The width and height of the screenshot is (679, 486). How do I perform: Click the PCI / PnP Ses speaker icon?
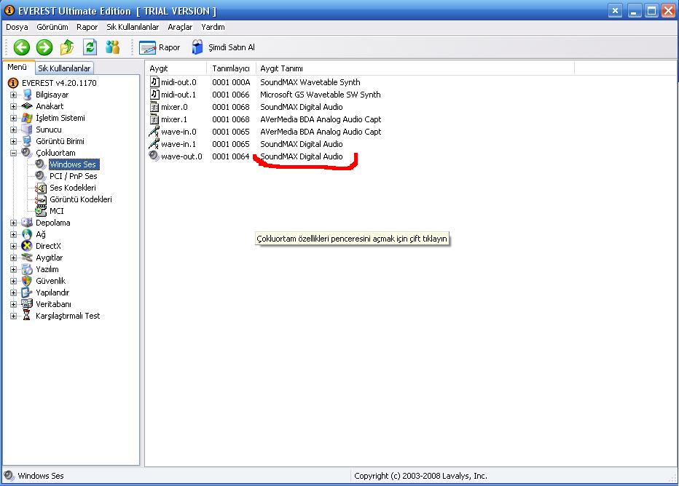pos(41,176)
